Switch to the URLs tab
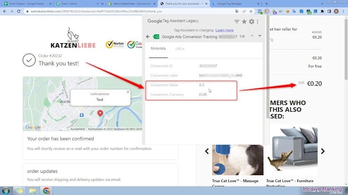 tap(180, 49)
